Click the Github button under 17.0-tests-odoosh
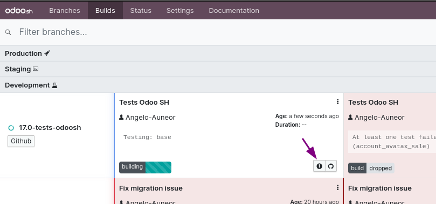Screen dimensions: 436x204 pos(21,141)
